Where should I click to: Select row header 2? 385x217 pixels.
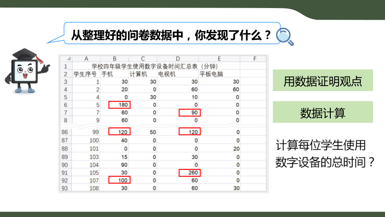click(x=65, y=74)
